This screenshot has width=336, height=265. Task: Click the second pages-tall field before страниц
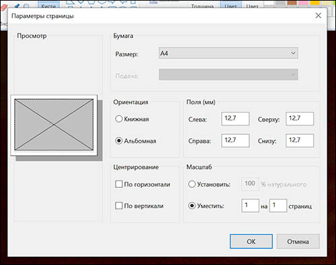coord(278,205)
